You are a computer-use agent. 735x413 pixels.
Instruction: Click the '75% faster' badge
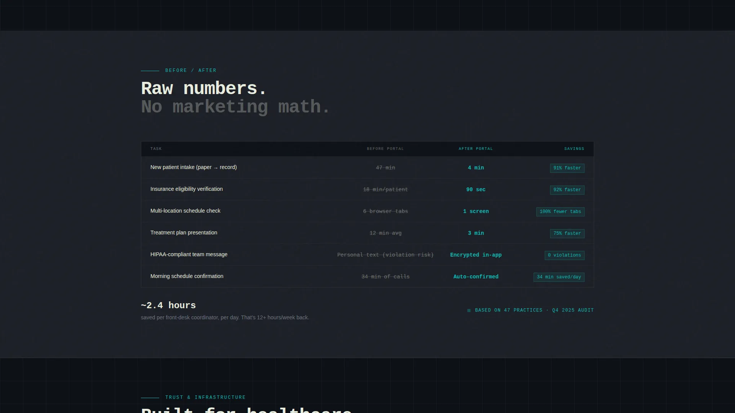pos(567,234)
